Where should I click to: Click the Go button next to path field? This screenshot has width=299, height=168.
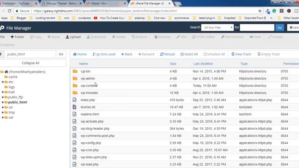click(61, 54)
